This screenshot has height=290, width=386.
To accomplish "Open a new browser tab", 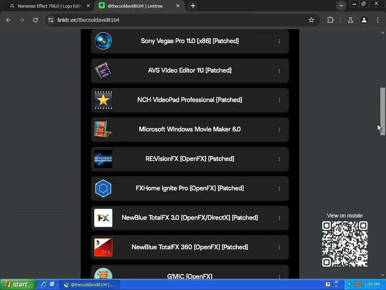I will pos(193,6).
